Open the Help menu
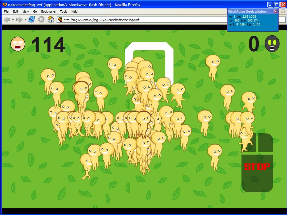 pyautogui.click(x=74, y=11)
